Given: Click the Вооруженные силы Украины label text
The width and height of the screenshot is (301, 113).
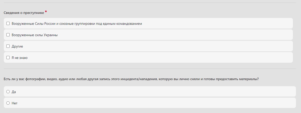Looking at the screenshot, I should [x=34, y=35].
